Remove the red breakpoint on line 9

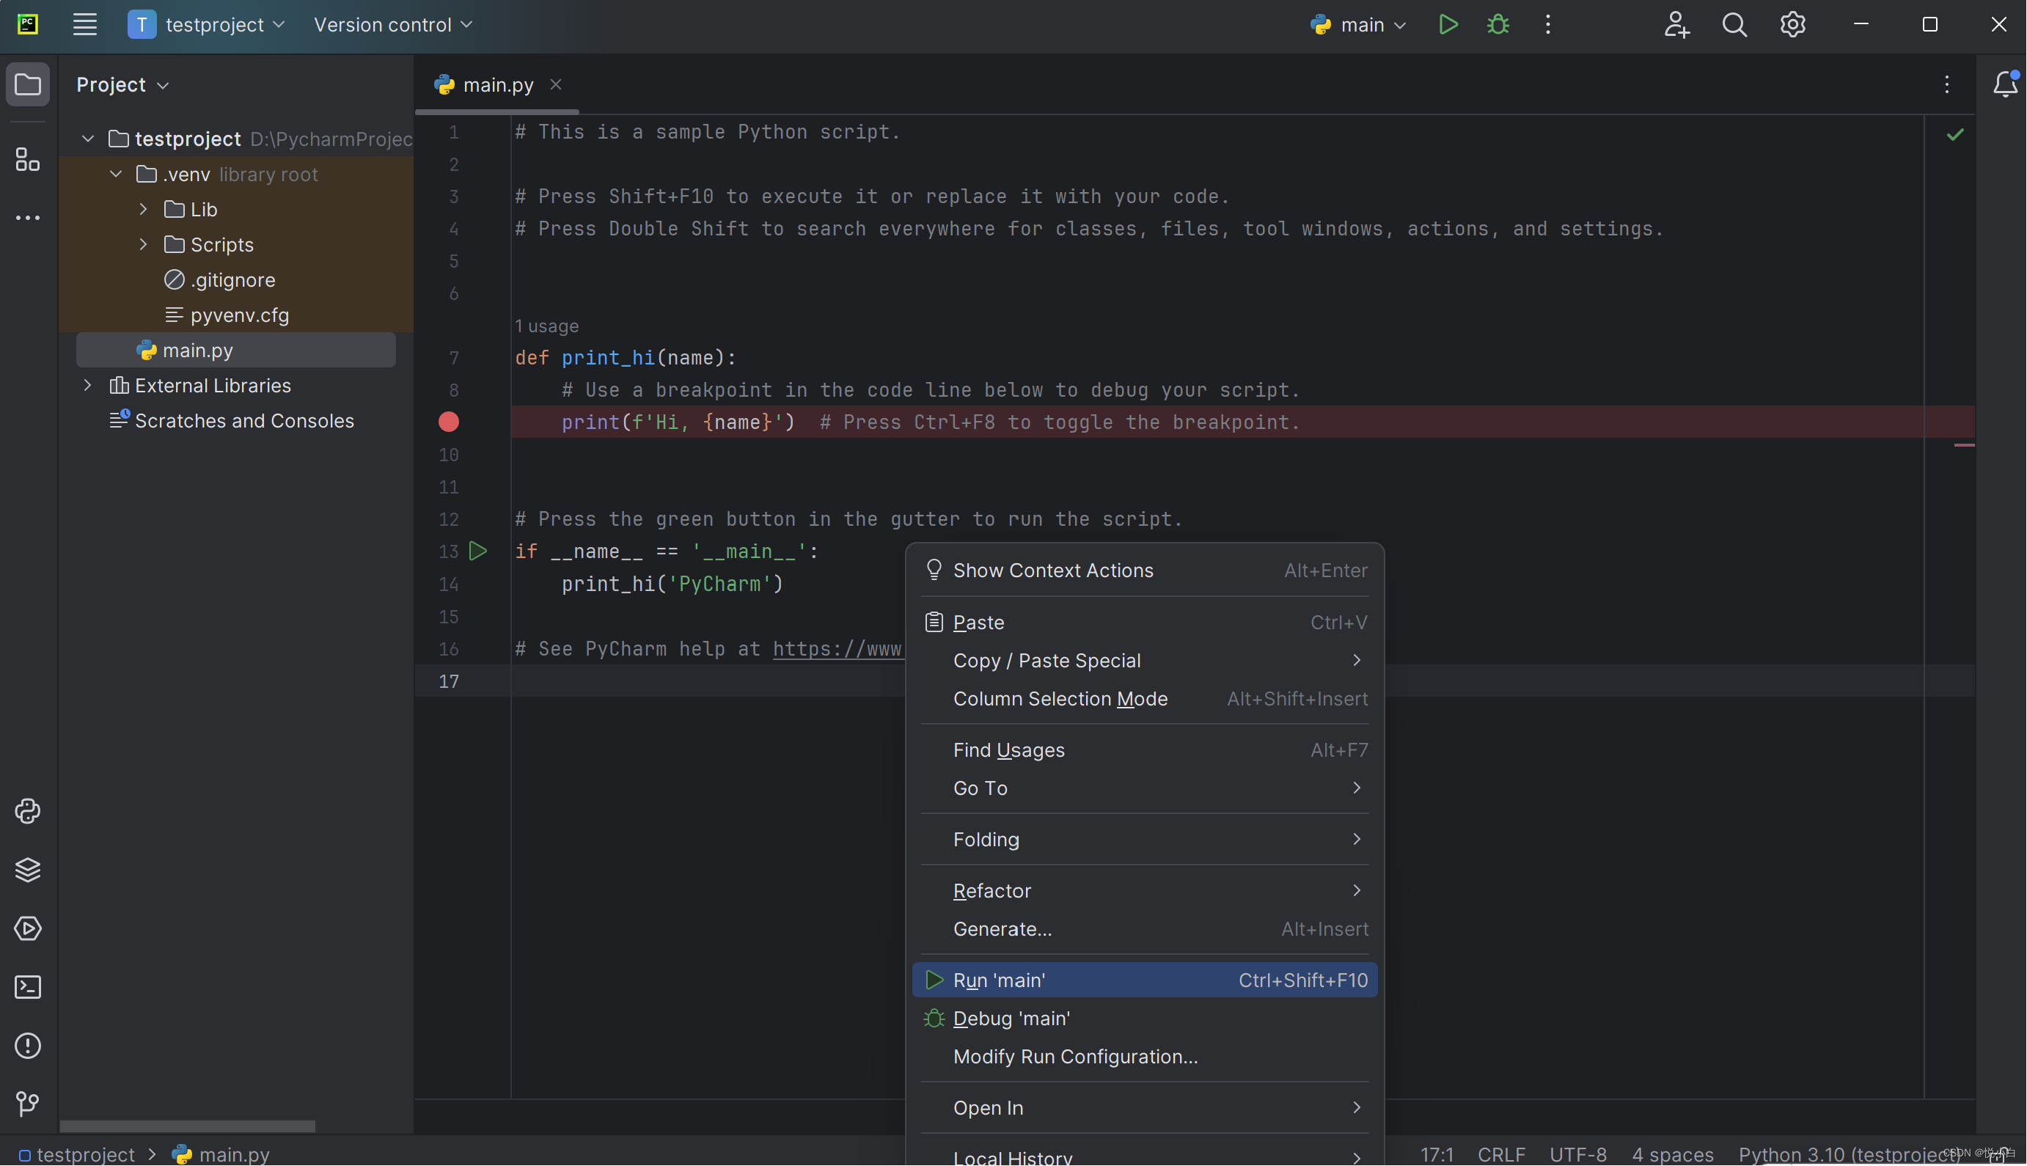[x=449, y=422]
